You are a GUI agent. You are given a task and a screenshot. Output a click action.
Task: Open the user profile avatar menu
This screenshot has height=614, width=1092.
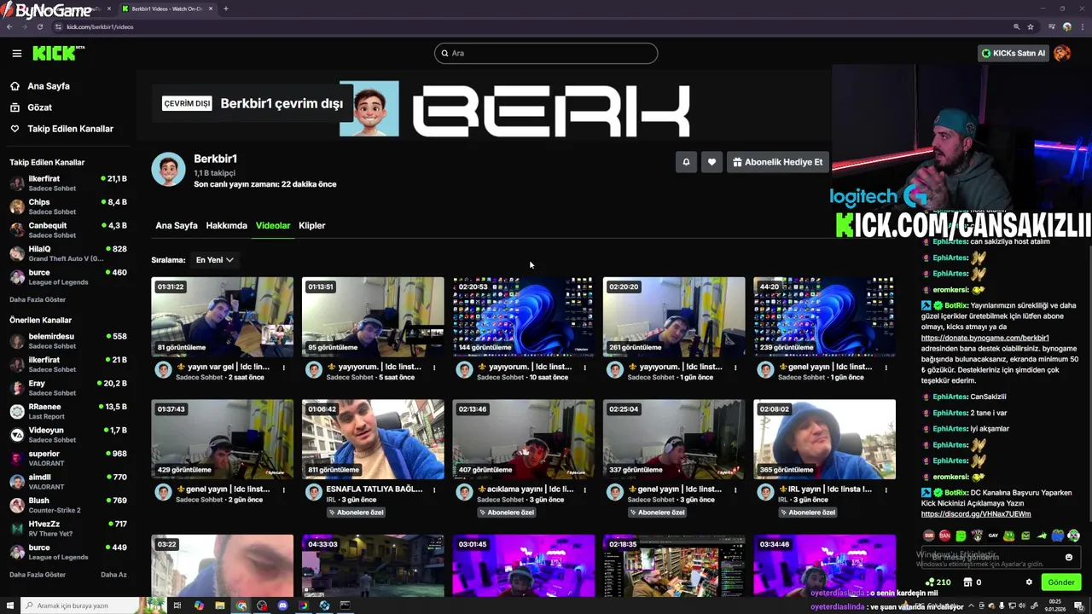click(x=1062, y=53)
